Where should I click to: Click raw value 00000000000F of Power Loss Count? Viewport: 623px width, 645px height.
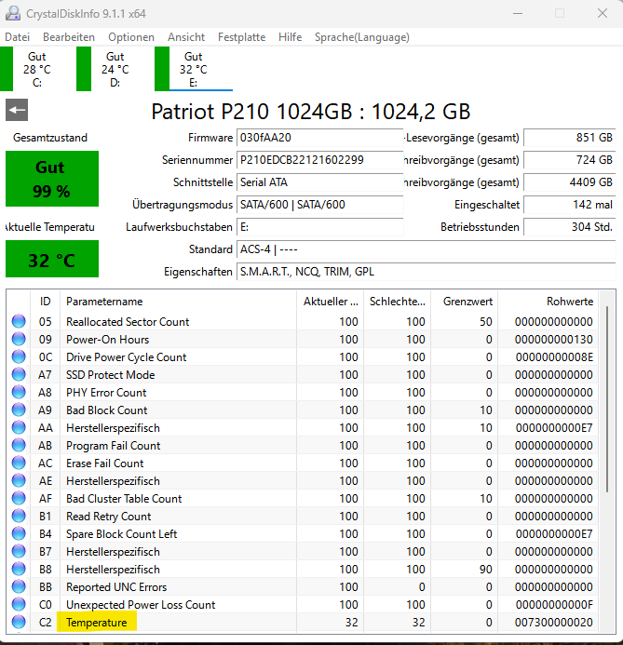[554, 605]
